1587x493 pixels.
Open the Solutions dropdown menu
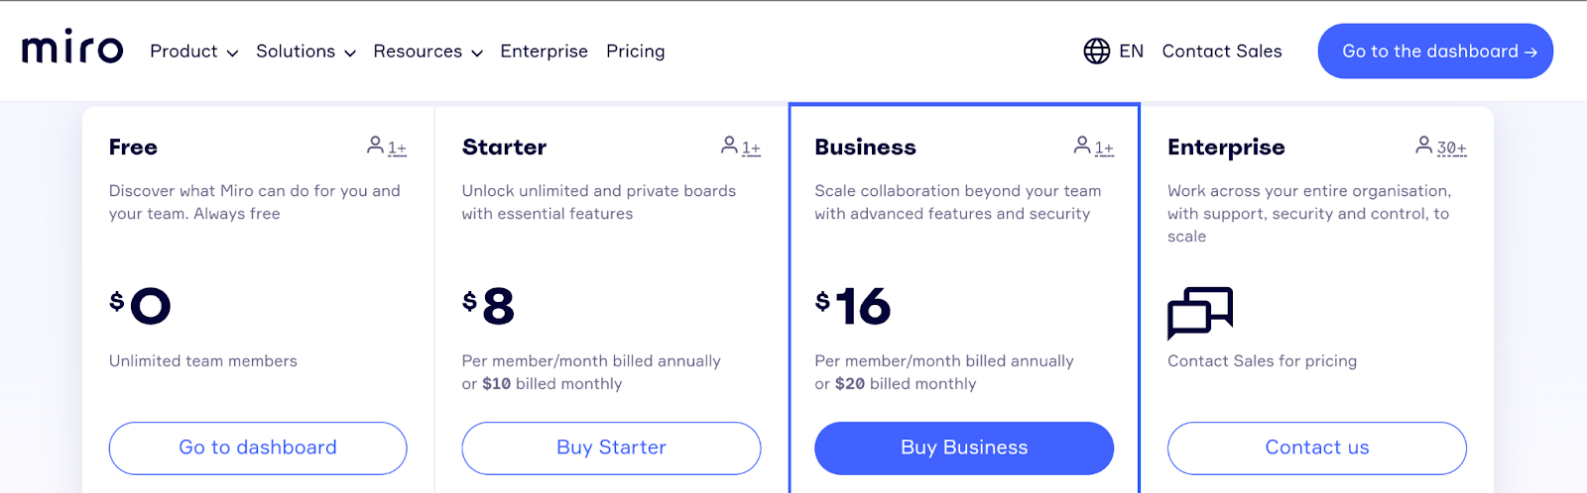(x=305, y=51)
